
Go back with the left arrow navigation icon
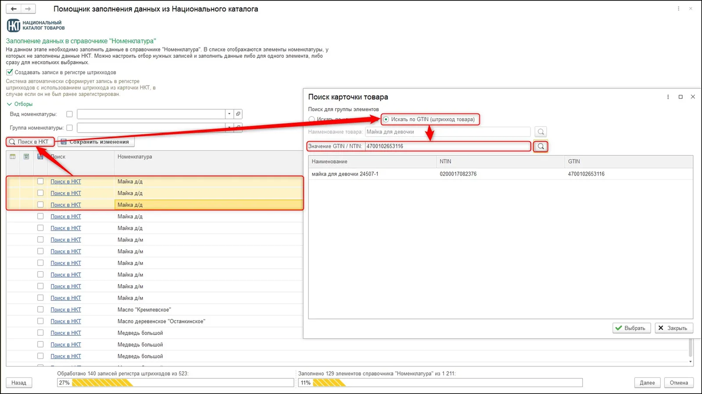click(x=14, y=9)
